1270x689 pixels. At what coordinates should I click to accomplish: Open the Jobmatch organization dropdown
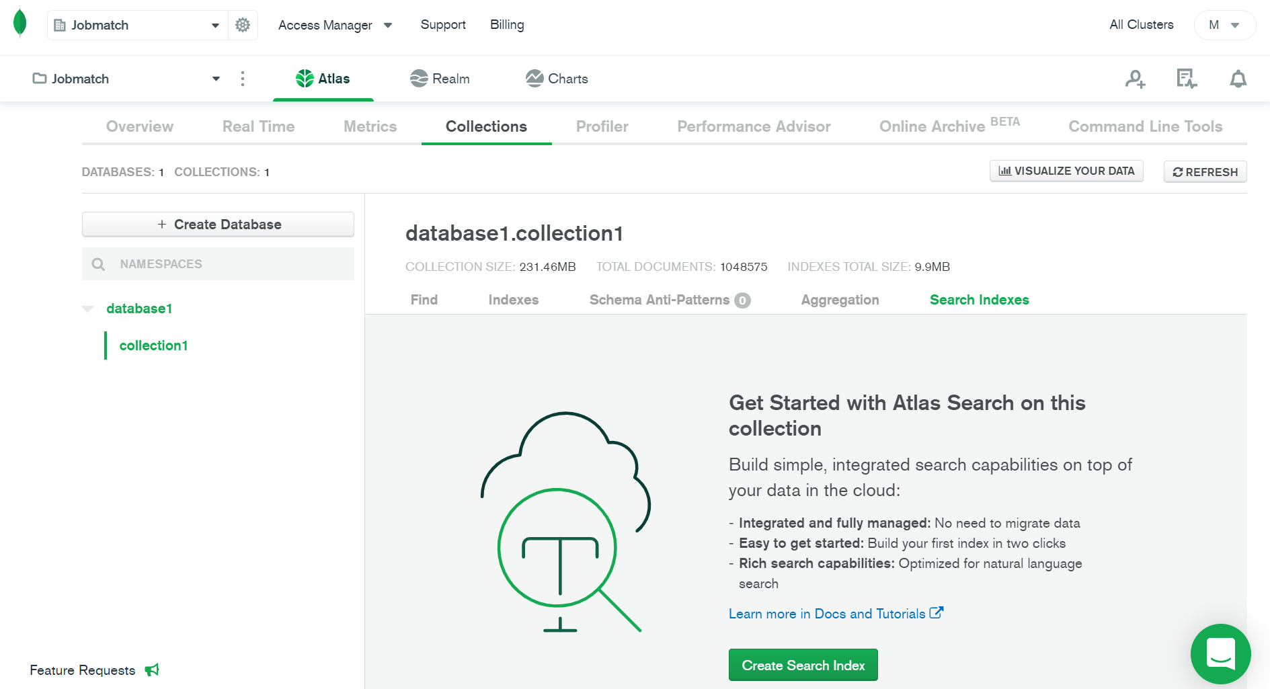(138, 25)
